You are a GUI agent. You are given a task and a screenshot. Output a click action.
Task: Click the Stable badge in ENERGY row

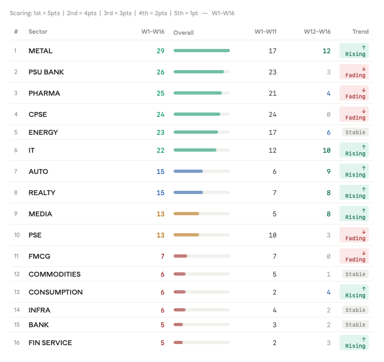[355, 132]
